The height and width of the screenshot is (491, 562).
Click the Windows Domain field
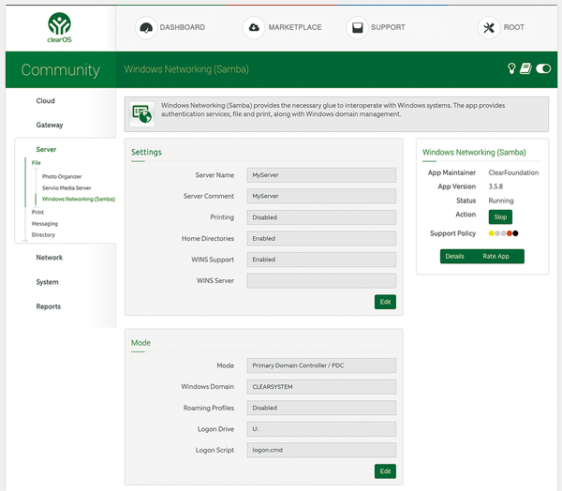pos(321,387)
